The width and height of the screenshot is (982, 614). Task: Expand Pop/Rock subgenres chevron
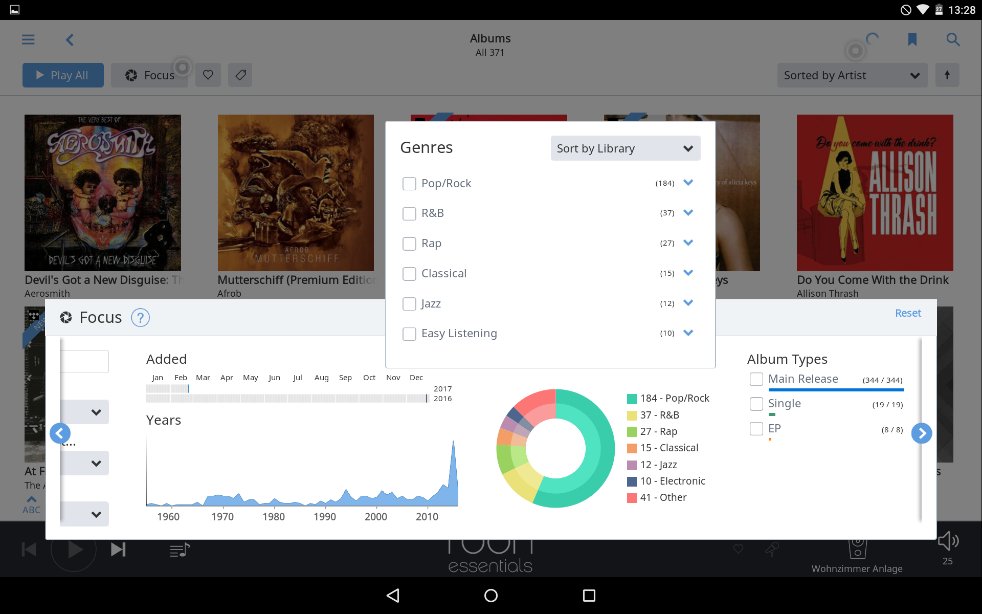pos(688,183)
